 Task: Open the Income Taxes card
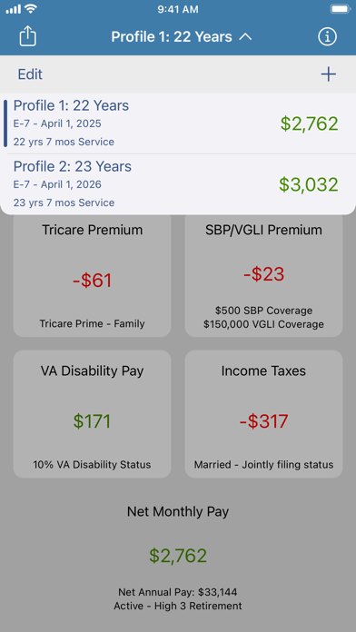(263, 414)
